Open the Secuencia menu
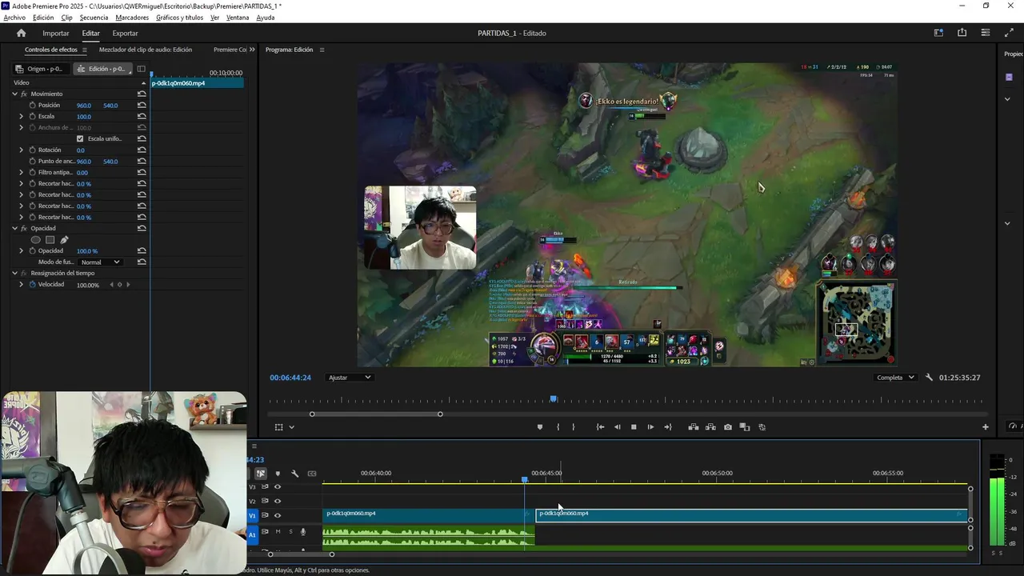This screenshot has width=1024, height=576. tap(94, 18)
